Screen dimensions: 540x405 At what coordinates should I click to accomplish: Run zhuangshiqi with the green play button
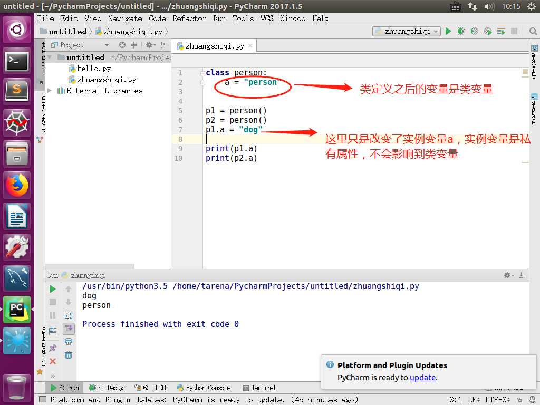coord(448,31)
